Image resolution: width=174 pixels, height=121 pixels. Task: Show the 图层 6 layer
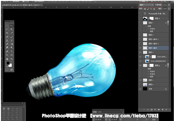pyautogui.click(x=140, y=85)
